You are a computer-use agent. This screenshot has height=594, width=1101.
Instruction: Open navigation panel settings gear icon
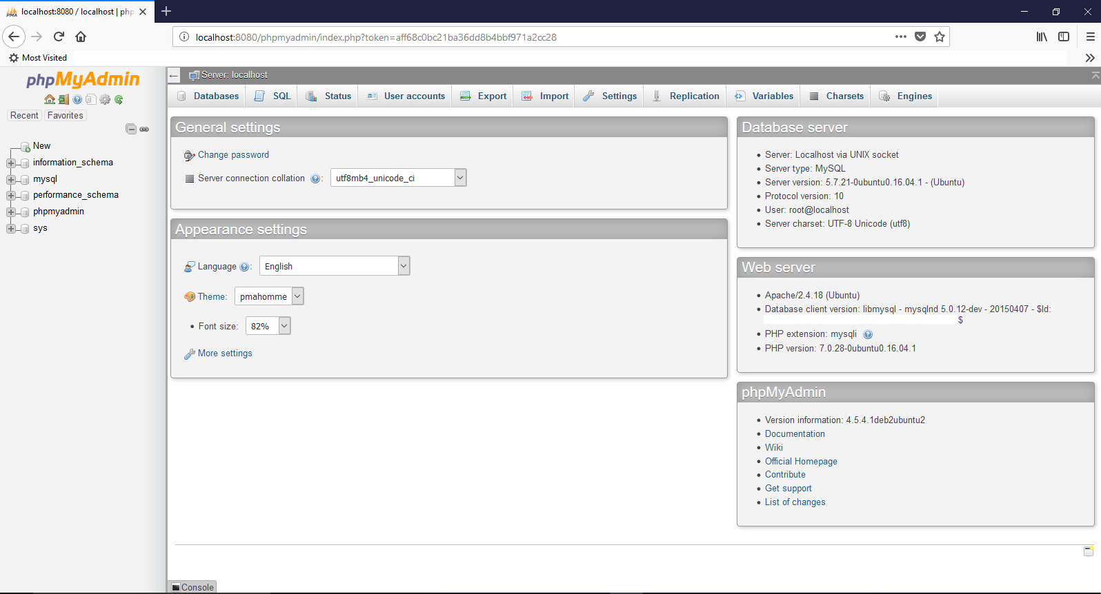[105, 99]
